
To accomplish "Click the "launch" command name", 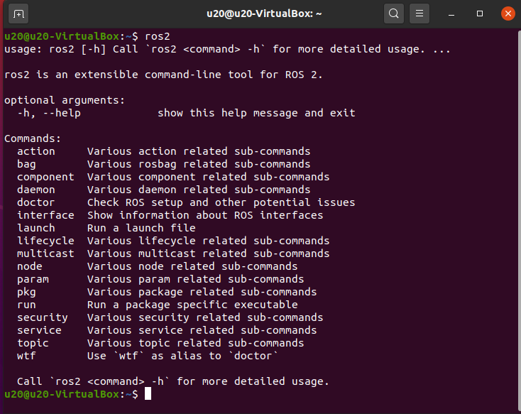I will (36, 228).
